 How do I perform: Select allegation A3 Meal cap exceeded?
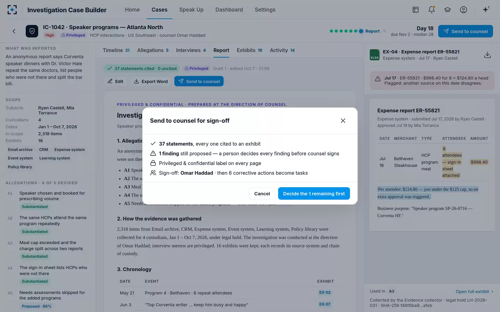pos(47,250)
